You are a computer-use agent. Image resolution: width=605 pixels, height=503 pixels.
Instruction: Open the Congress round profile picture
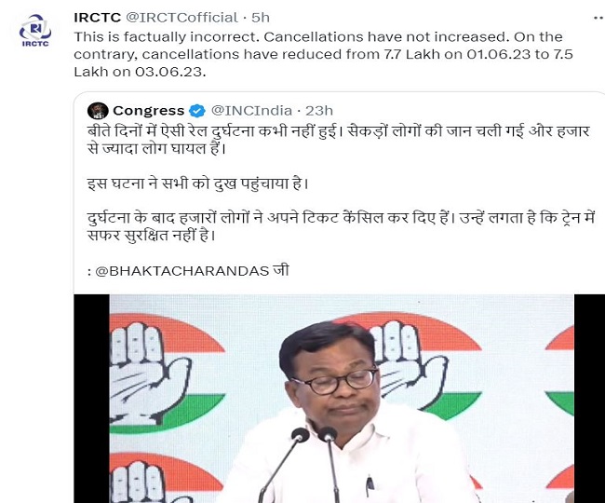(x=98, y=111)
